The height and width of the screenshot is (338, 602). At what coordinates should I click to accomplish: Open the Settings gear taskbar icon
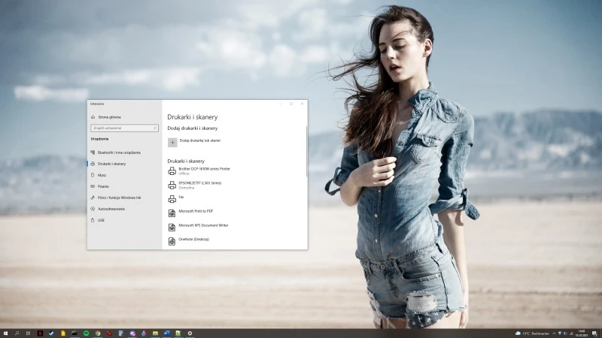[x=190, y=333]
